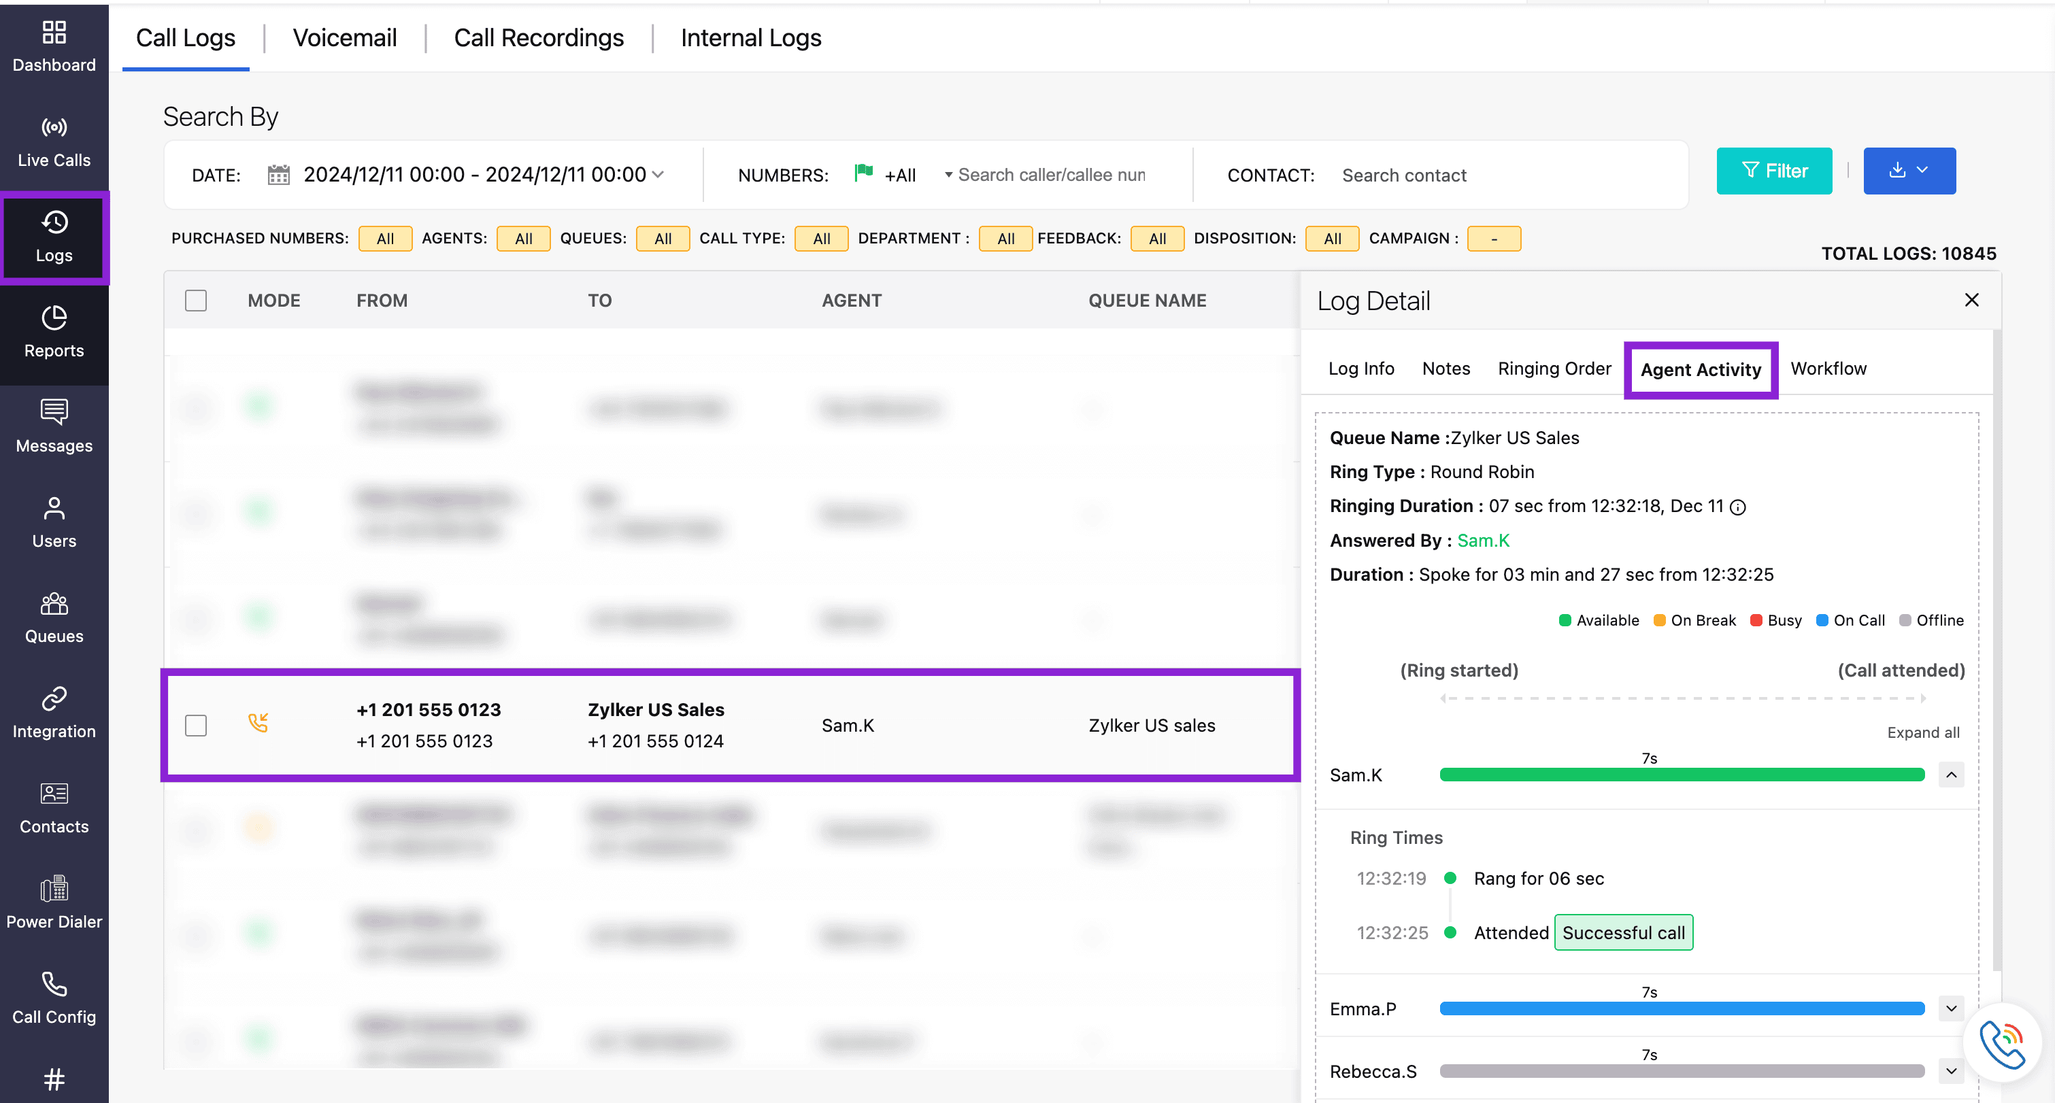Click the Expand all link

1922,732
